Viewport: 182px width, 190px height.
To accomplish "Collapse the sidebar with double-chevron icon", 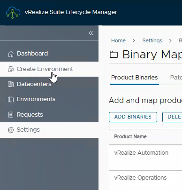I will (91, 33).
